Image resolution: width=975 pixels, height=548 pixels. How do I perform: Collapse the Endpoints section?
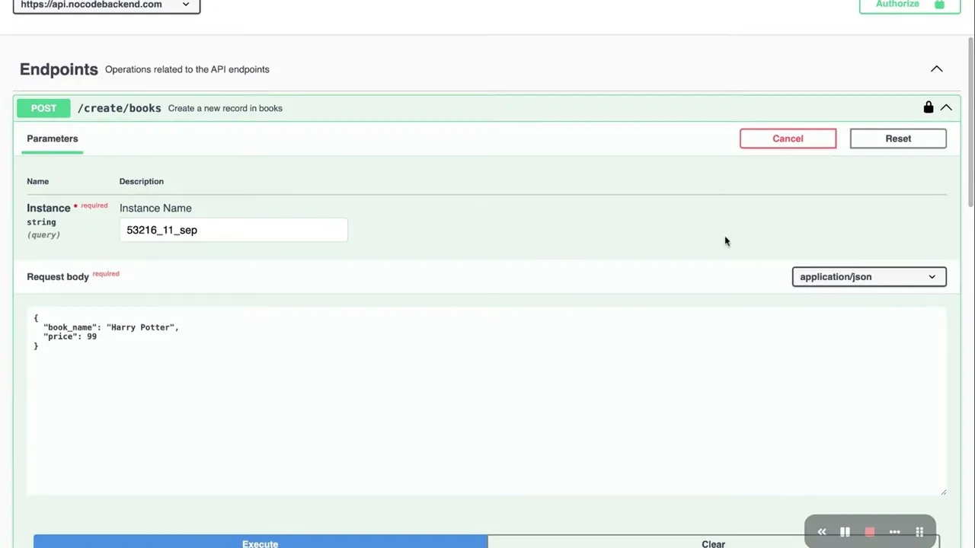point(936,69)
